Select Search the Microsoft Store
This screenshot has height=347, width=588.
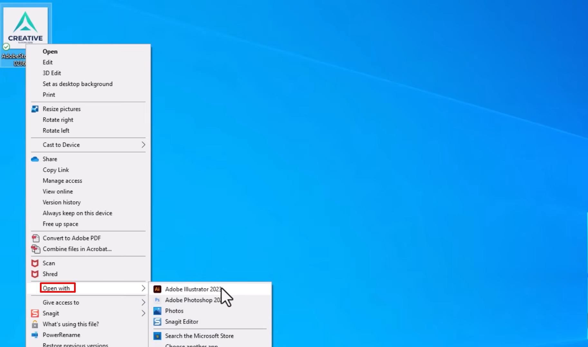coord(199,336)
